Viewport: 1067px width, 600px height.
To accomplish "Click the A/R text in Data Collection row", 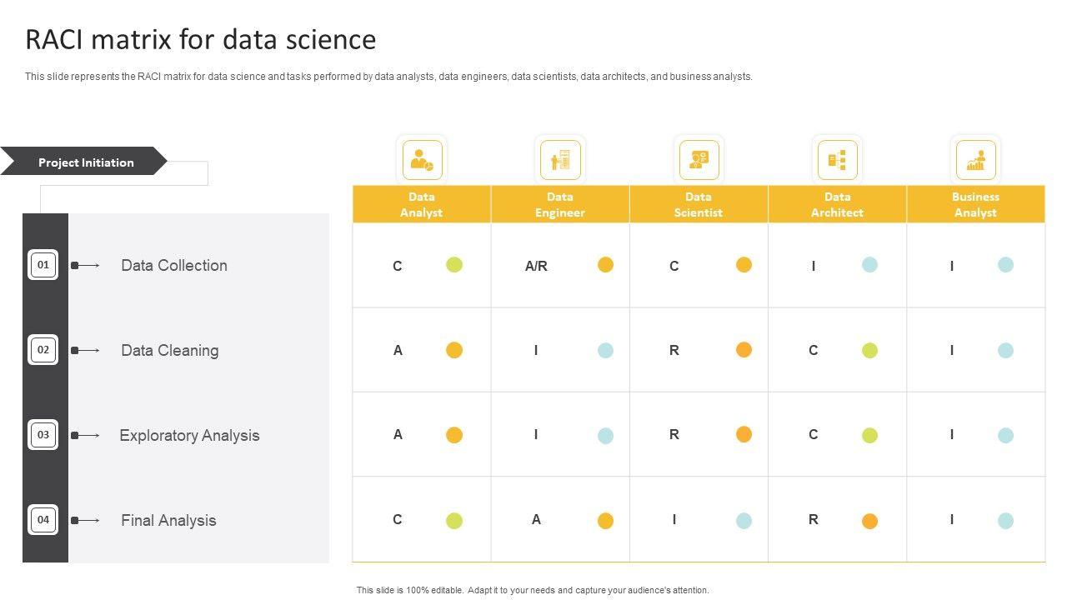I will (x=536, y=266).
